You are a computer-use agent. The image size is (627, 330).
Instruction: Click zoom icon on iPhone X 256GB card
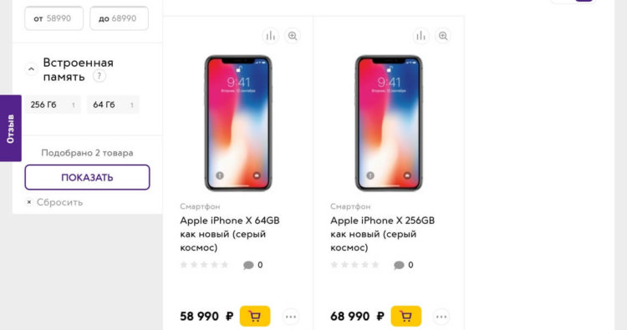pyautogui.click(x=443, y=36)
